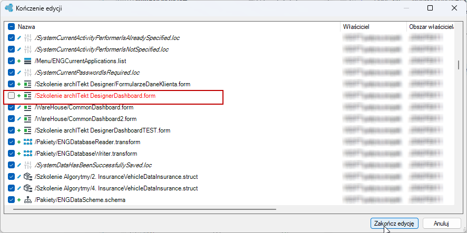Click the Anuluj button

pyautogui.click(x=441, y=224)
